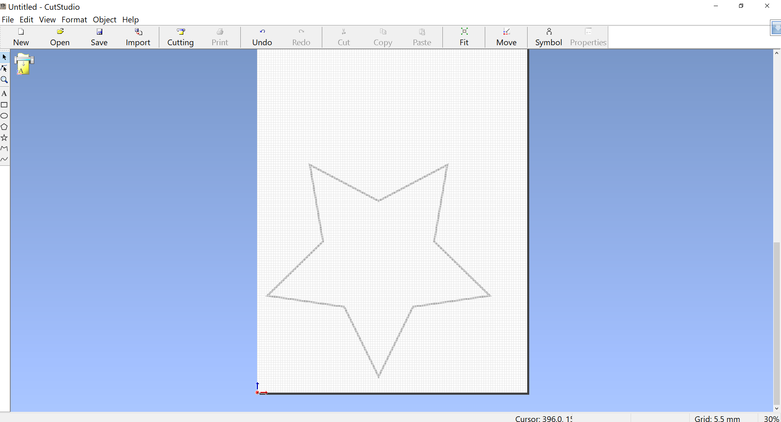Create a new document with New
The image size is (781, 422).
pyautogui.click(x=21, y=37)
